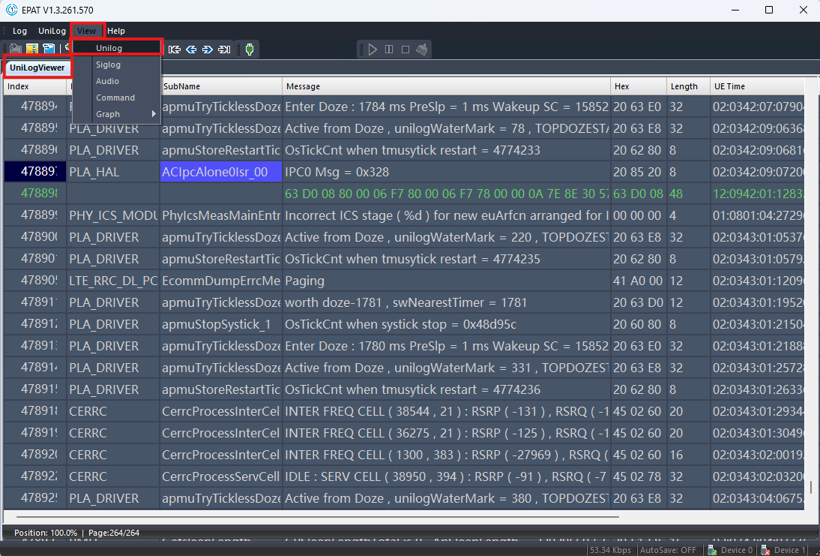The image size is (820, 556).
Task: Open the UniLog menu in menu bar
Action: tap(52, 31)
